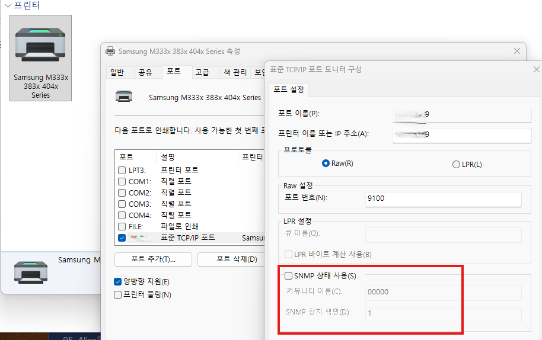Check the LPT3: port checkbox
The height and width of the screenshot is (340, 542).
(x=122, y=170)
